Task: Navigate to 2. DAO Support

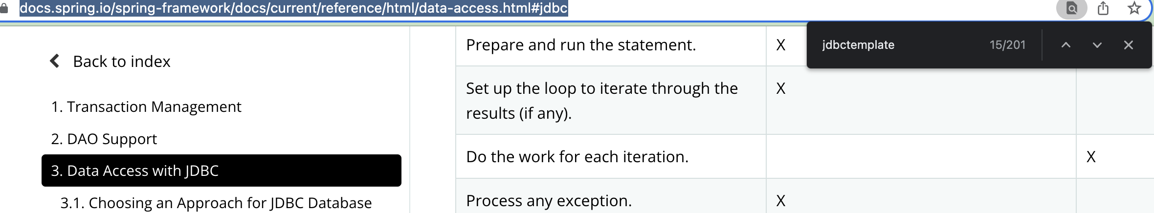Action: [104, 139]
